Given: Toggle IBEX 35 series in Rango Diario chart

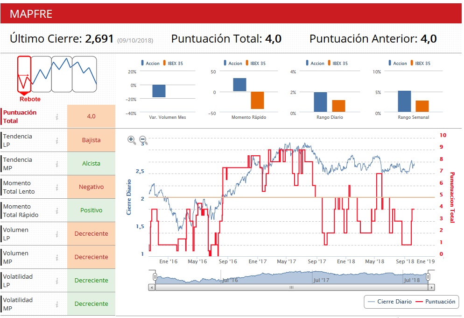Looking at the screenshot, I should pyautogui.click(x=338, y=63).
